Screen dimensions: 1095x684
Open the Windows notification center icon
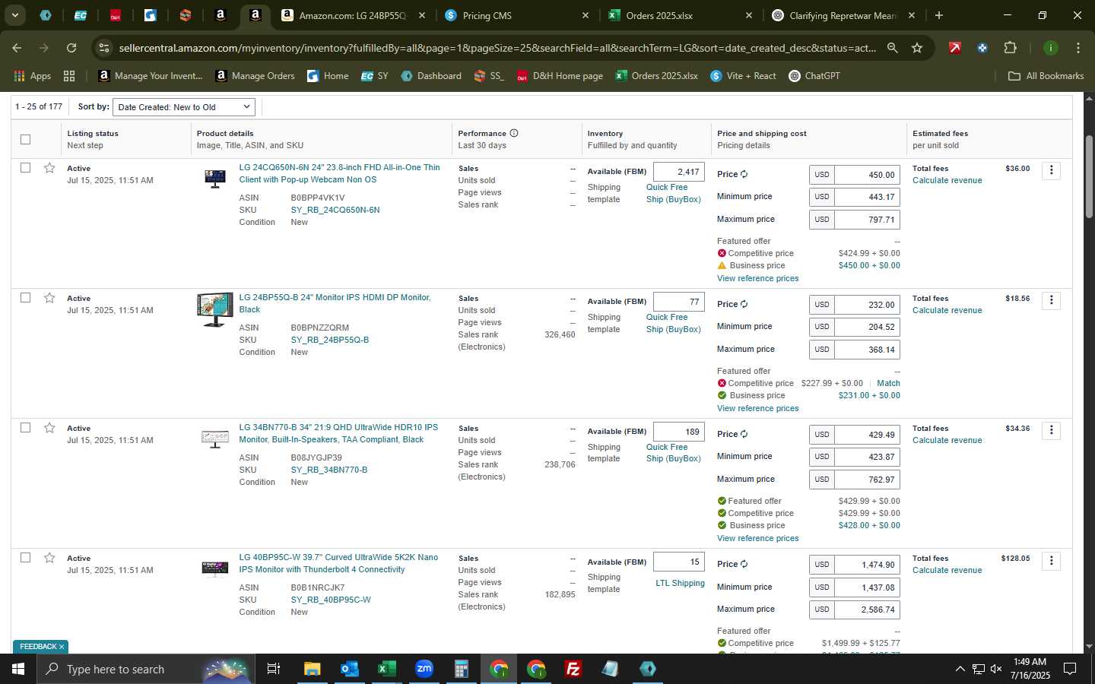pyautogui.click(x=1070, y=669)
